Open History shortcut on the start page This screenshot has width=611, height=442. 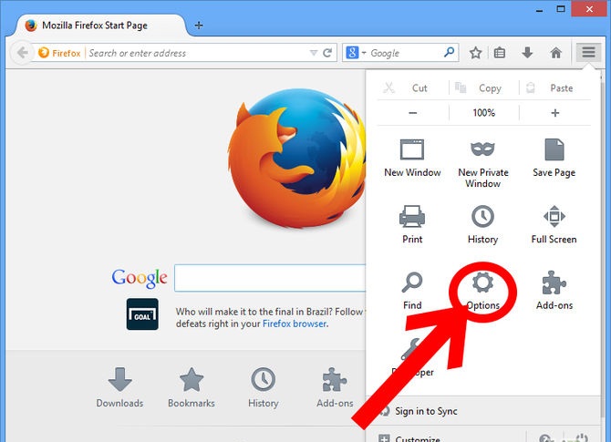pos(263,388)
